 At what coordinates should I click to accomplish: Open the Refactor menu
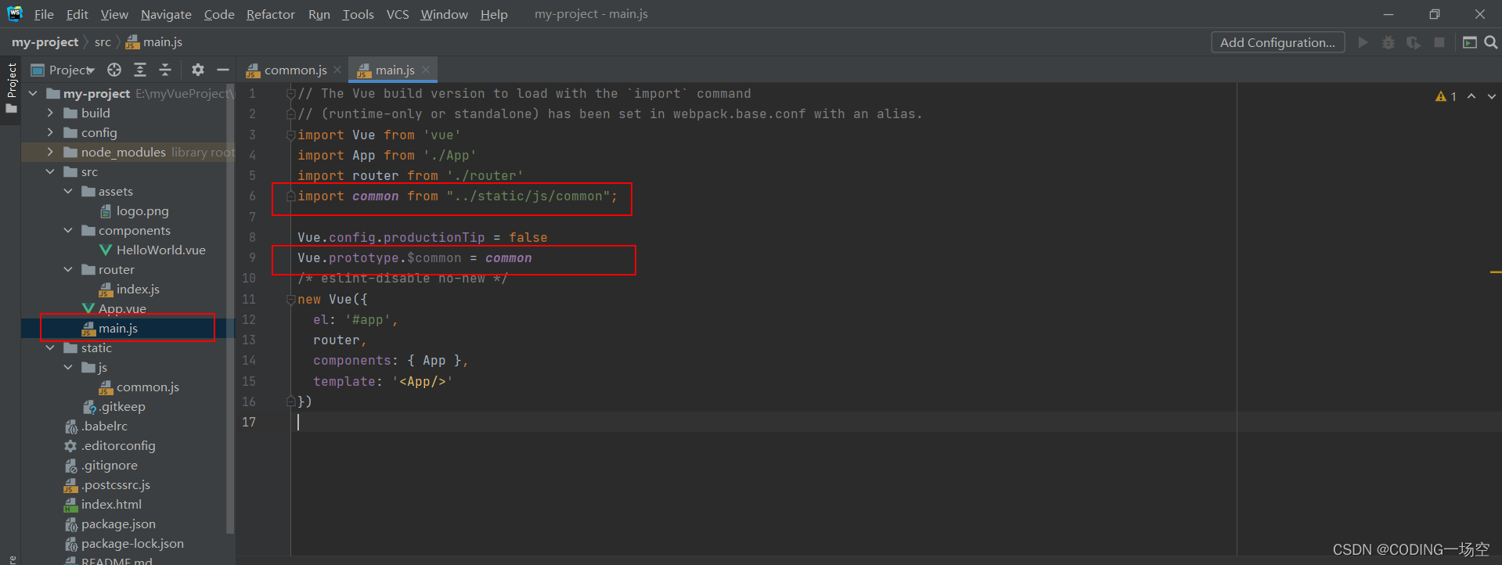pyautogui.click(x=271, y=14)
